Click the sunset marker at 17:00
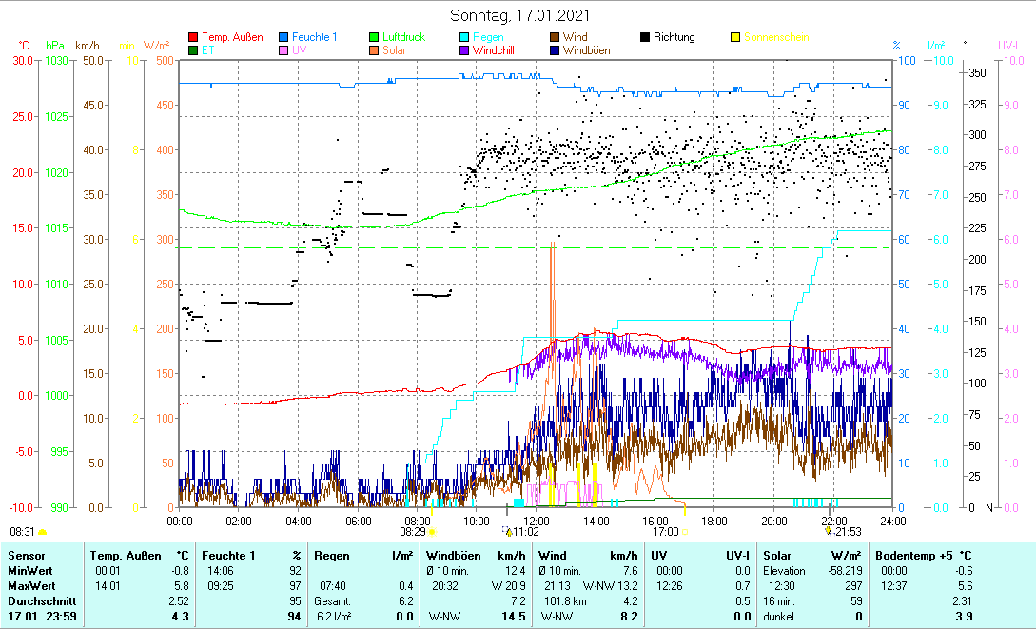This screenshot has width=1036, height=630. click(x=685, y=532)
